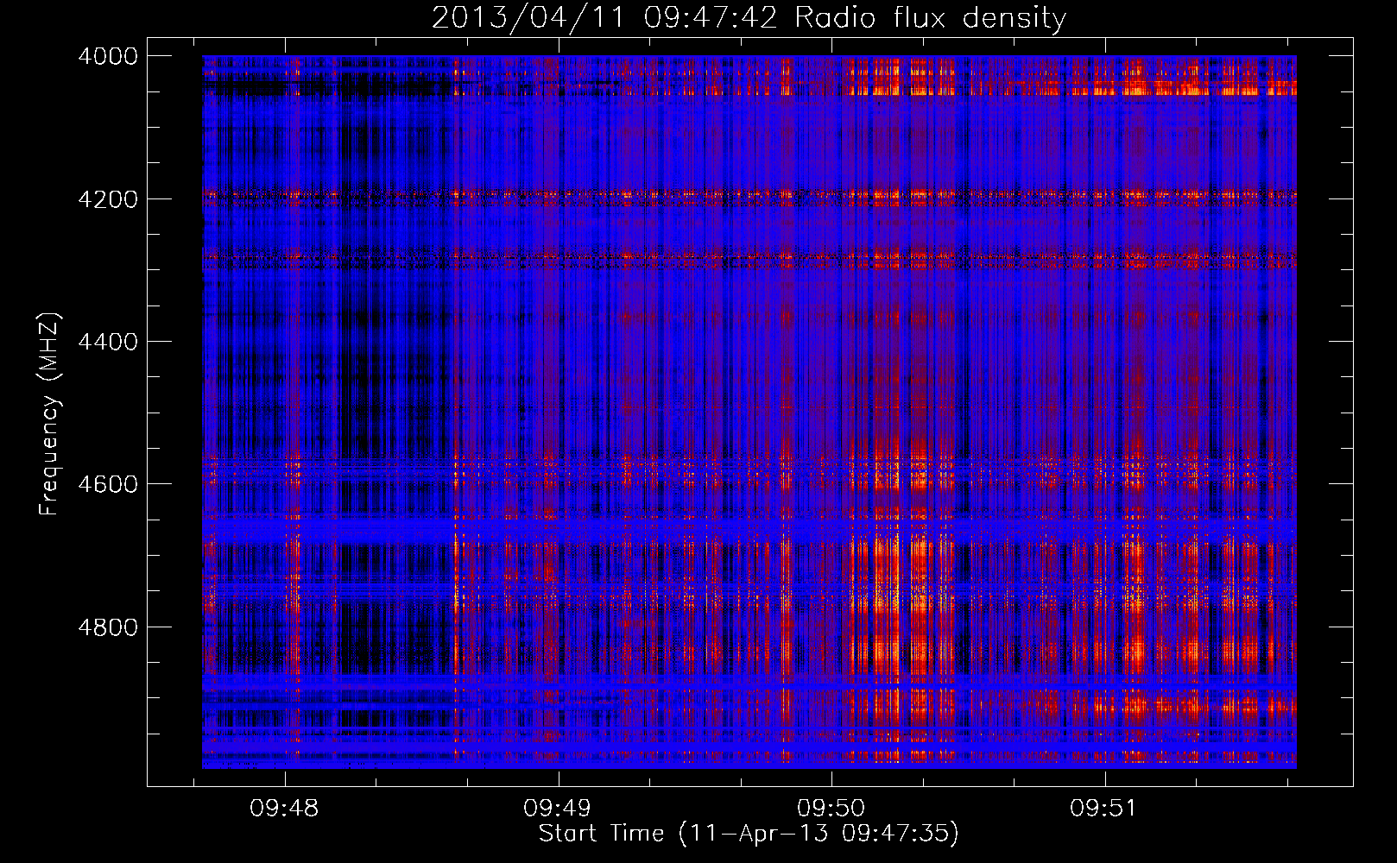This screenshot has height=863, width=1397.
Task: Click the 4400 frequency axis label
Action: coord(108,342)
